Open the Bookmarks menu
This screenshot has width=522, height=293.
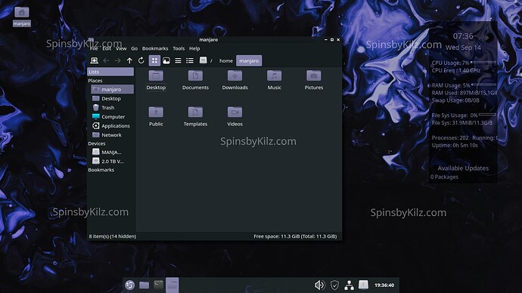155,48
